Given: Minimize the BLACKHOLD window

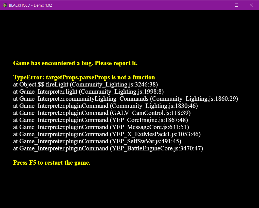Looking at the screenshot, I should pos(222,5).
